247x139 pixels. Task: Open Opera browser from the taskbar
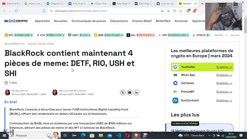(127, 136)
